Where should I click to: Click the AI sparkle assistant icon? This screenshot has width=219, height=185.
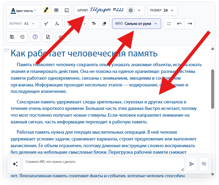click(x=15, y=164)
